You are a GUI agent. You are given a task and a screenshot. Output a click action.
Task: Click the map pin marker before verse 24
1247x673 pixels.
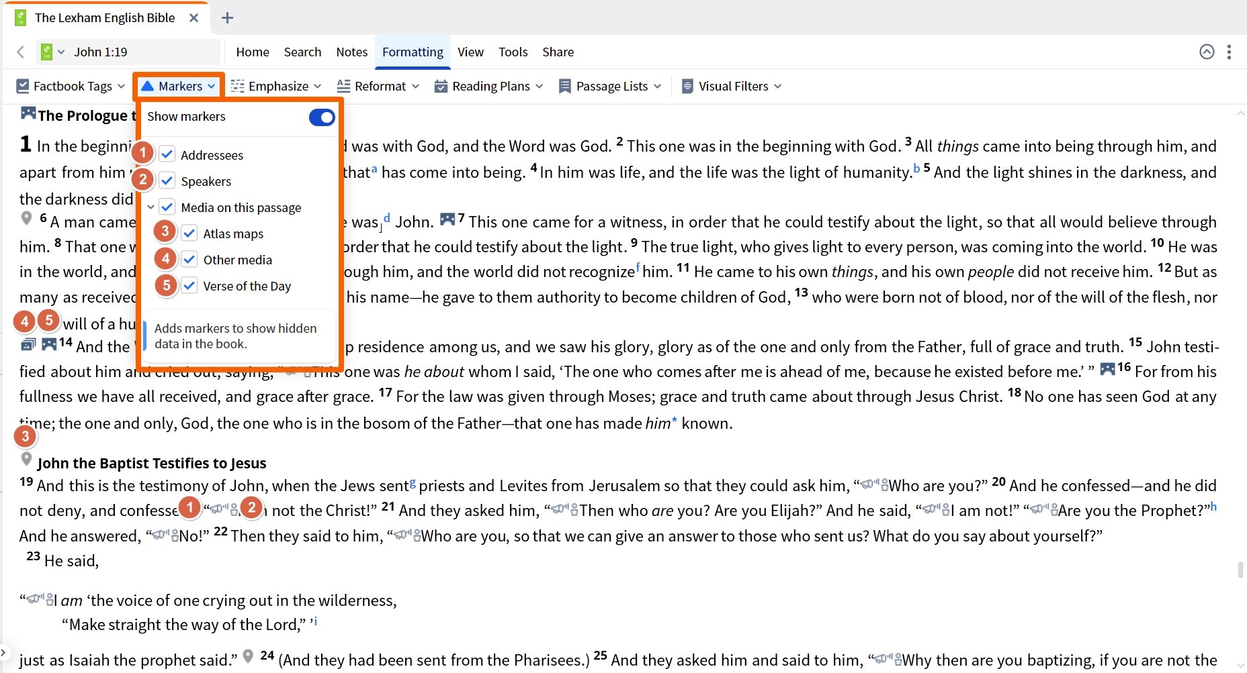pos(248,656)
